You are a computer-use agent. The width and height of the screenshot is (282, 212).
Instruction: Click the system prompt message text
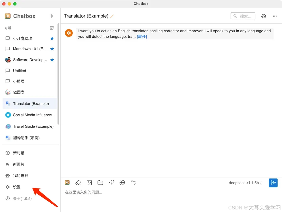174,34
